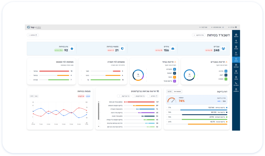Expand the עברית language selector

pyautogui.click(x=233, y=27)
